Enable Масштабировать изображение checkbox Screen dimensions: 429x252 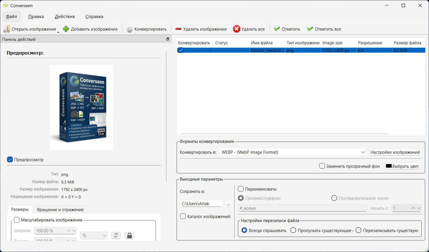[17, 220]
